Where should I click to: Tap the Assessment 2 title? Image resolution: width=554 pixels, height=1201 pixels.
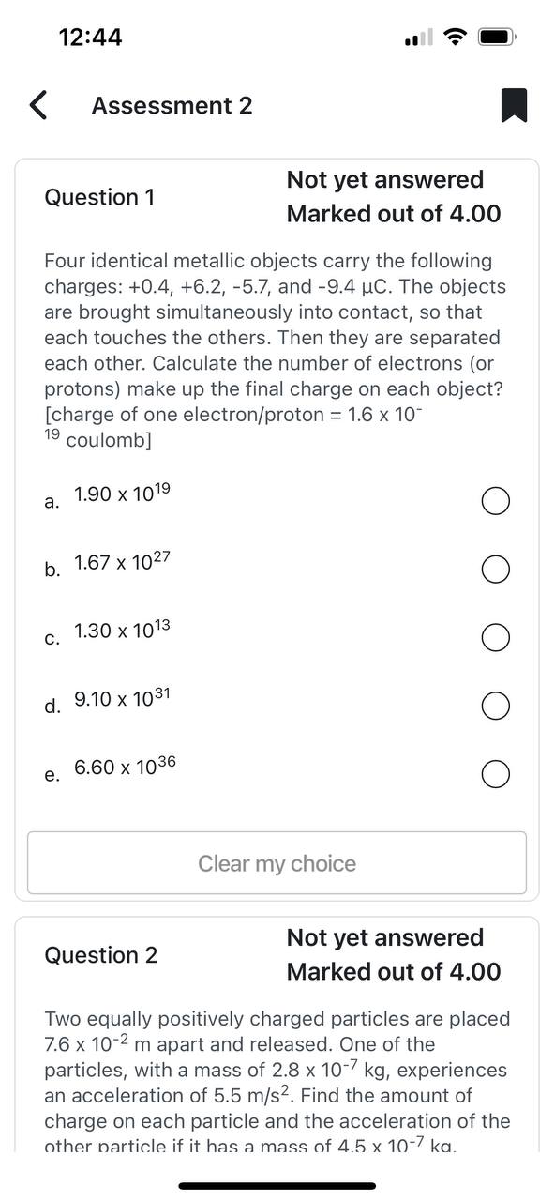(x=172, y=104)
